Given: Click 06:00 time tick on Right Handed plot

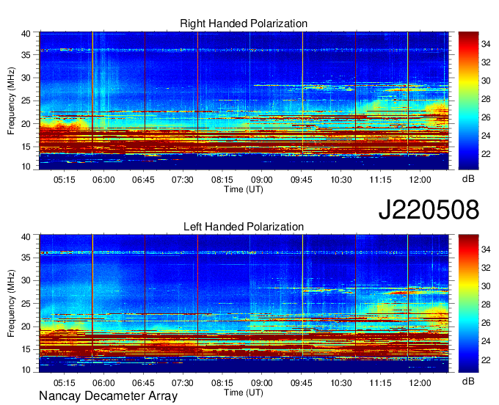Looking at the screenshot, I should [103, 180].
